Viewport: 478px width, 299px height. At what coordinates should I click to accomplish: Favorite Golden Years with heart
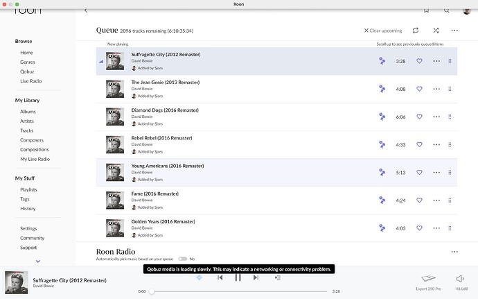coord(420,228)
